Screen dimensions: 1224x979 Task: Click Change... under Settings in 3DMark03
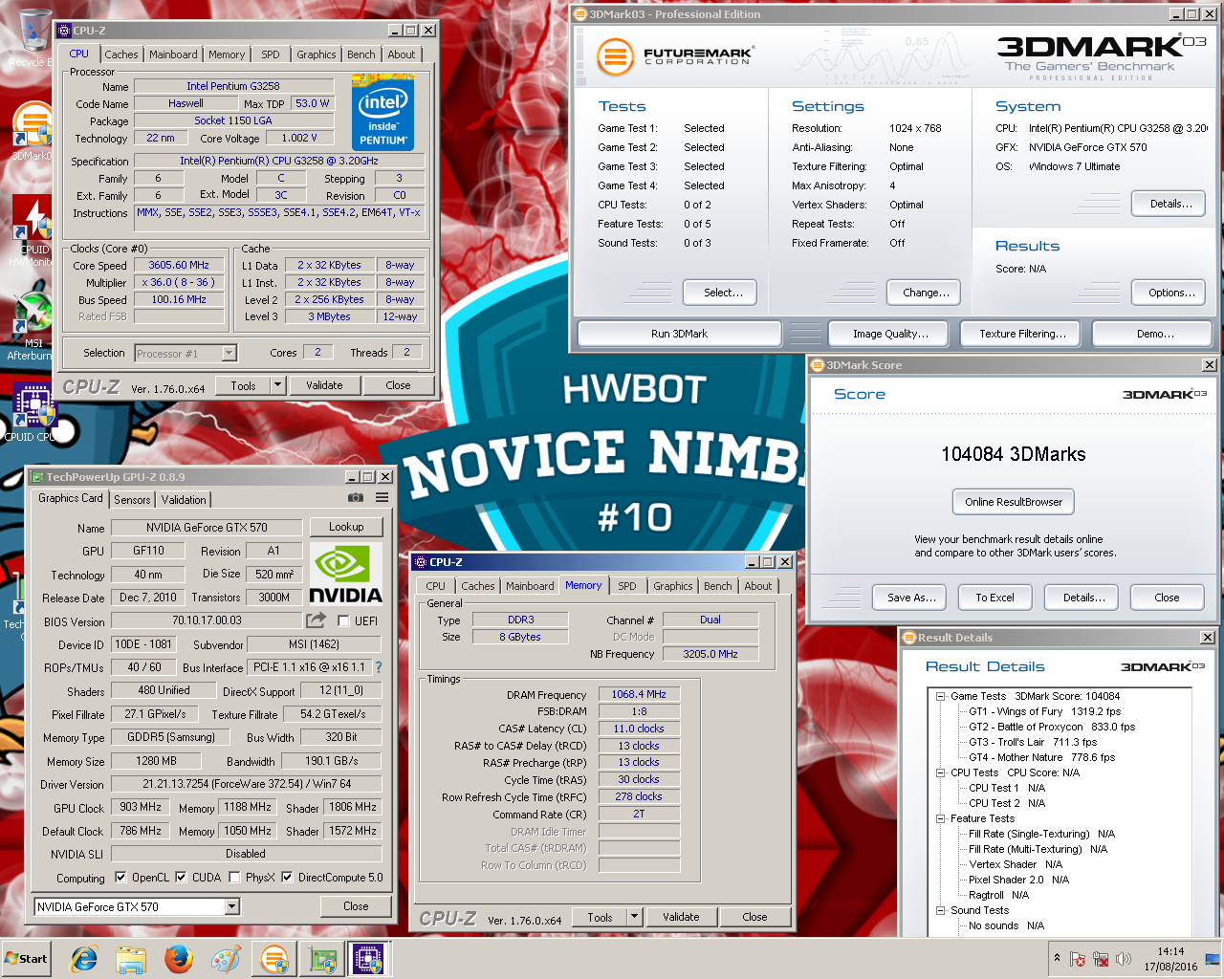[x=926, y=293]
